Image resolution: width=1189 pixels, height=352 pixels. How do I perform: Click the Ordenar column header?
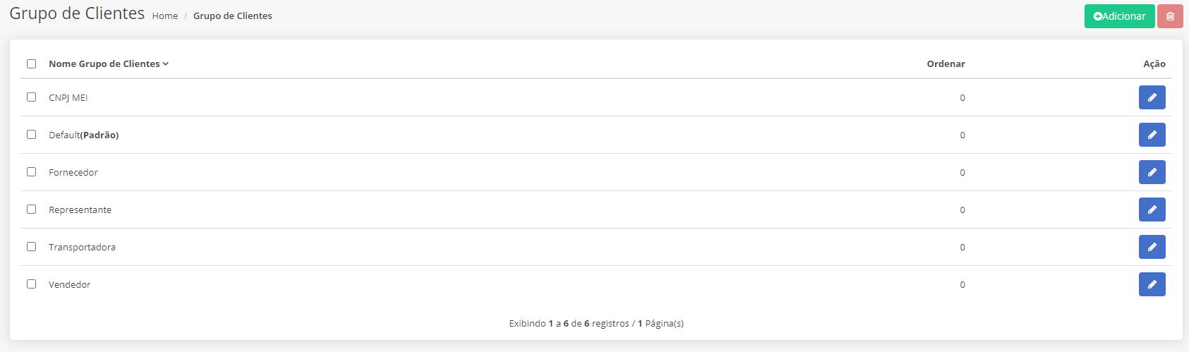coord(946,63)
